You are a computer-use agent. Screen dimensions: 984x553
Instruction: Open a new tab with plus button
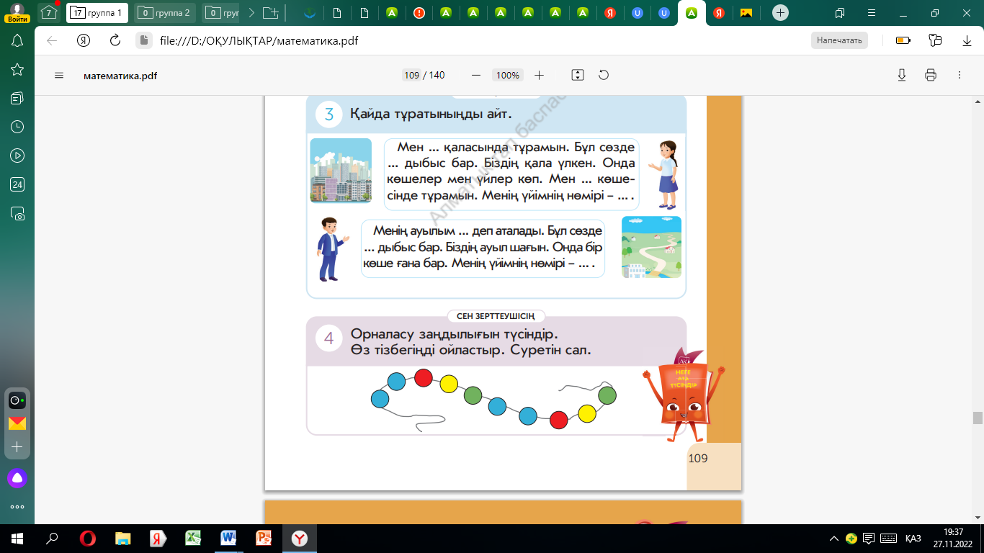pyautogui.click(x=779, y=13)
